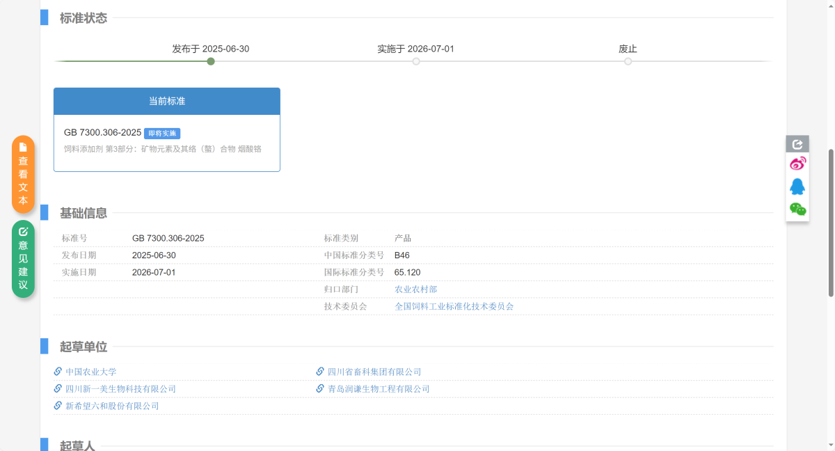Open the 四川新一美生物科技有限公司 link
This screenshot has height=451, width=835.
click(120, 389)
